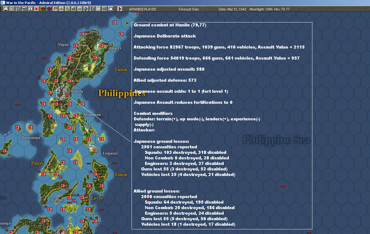The image size is (370, 234).
Task: Click the 'Allied ground losses:' heading
Action: pos(157,191)
